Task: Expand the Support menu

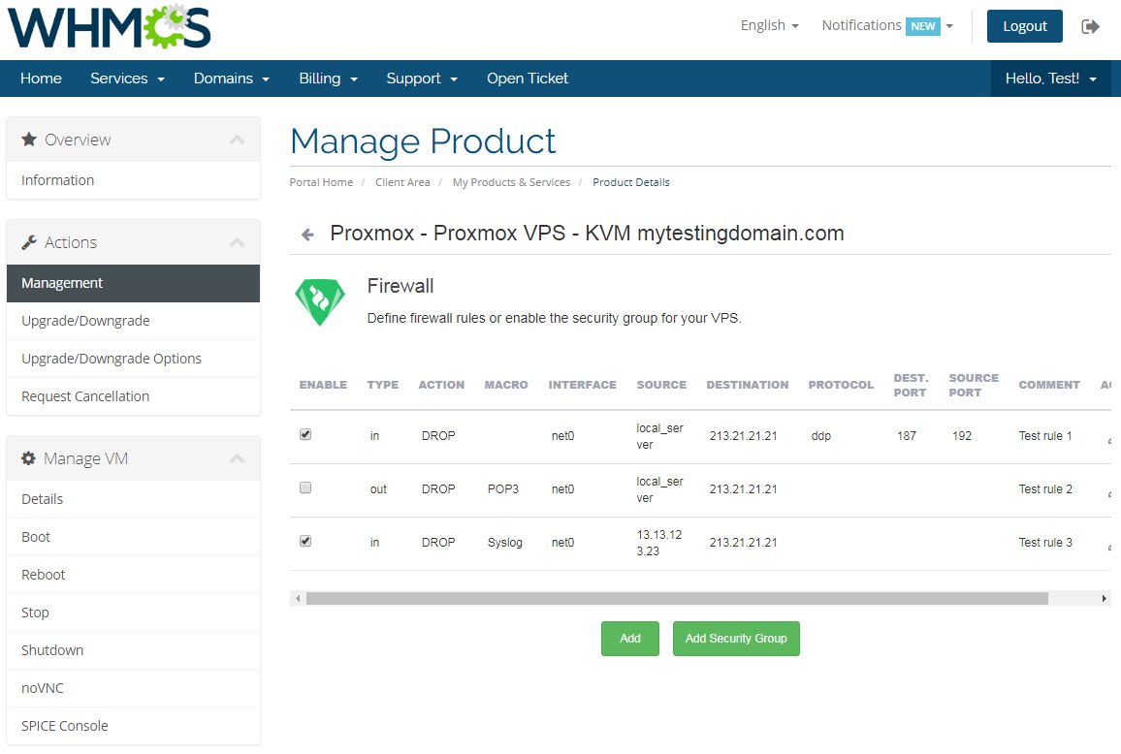Action: pos(422,79)
